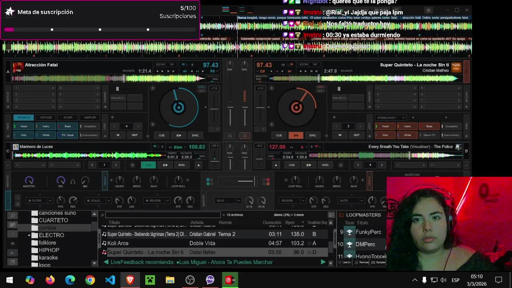Select the Koli Arce track row

click(x=215, y=243)
